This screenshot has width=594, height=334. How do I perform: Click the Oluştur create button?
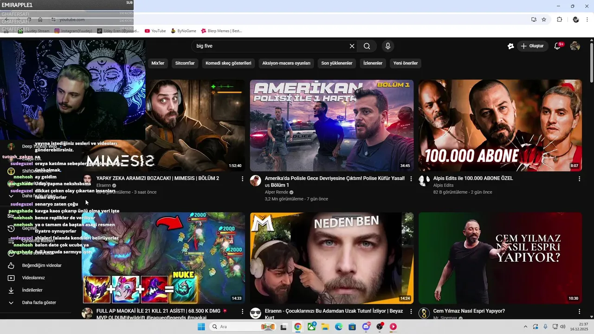pos(533,46)
